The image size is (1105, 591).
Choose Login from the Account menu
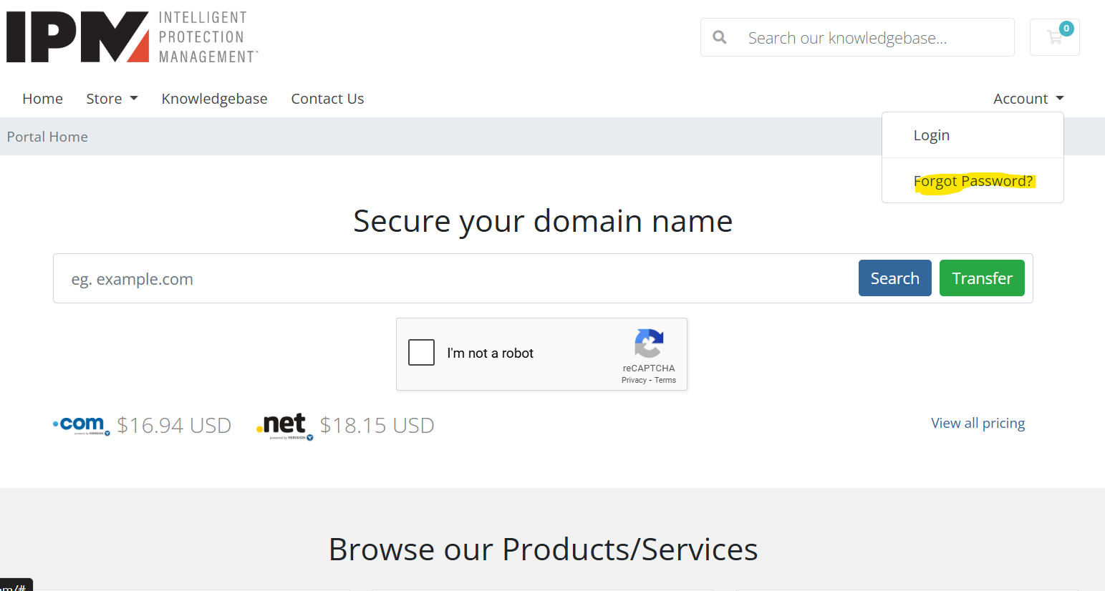[x=931, y=135]
